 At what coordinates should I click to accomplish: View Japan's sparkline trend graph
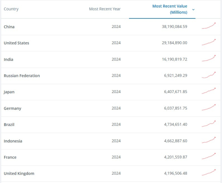[x=209, y=91]
